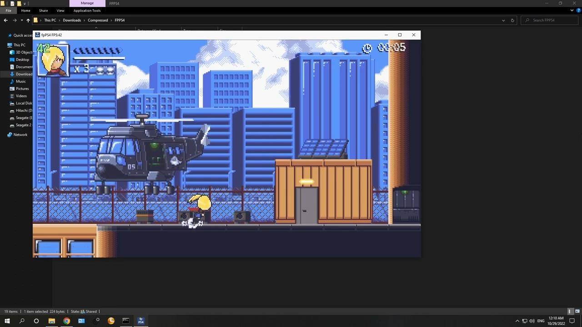Click Downloads in the address path
This screenshot has height=327, width=582.
click(72, 20)
